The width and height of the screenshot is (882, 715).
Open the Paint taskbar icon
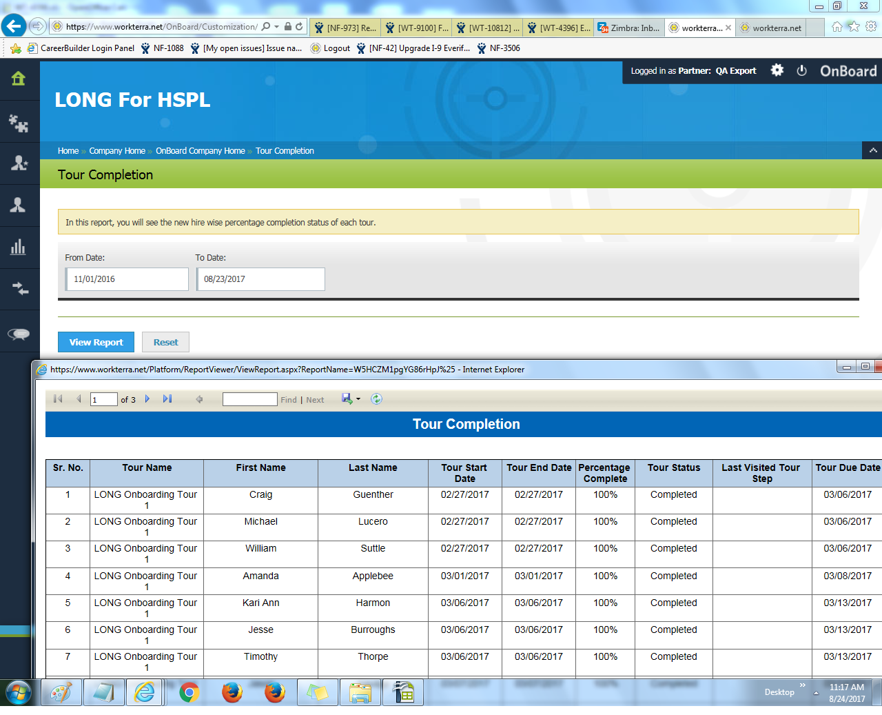click(61, 692)
